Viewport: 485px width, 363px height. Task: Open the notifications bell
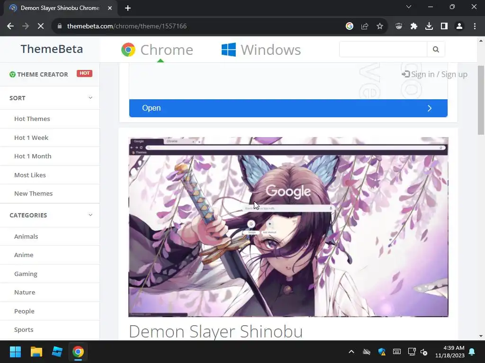pos(472,352)
